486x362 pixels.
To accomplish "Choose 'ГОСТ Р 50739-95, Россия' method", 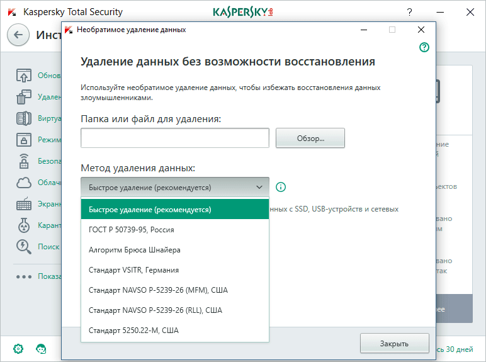I will 175,230.
